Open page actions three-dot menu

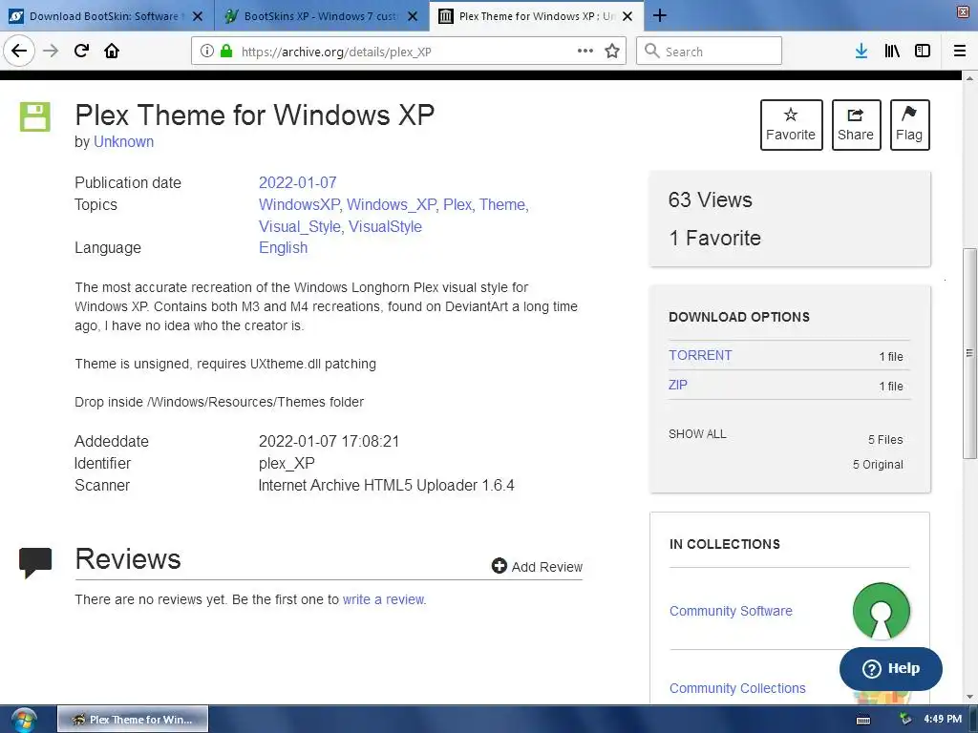[x=585, y=52]
